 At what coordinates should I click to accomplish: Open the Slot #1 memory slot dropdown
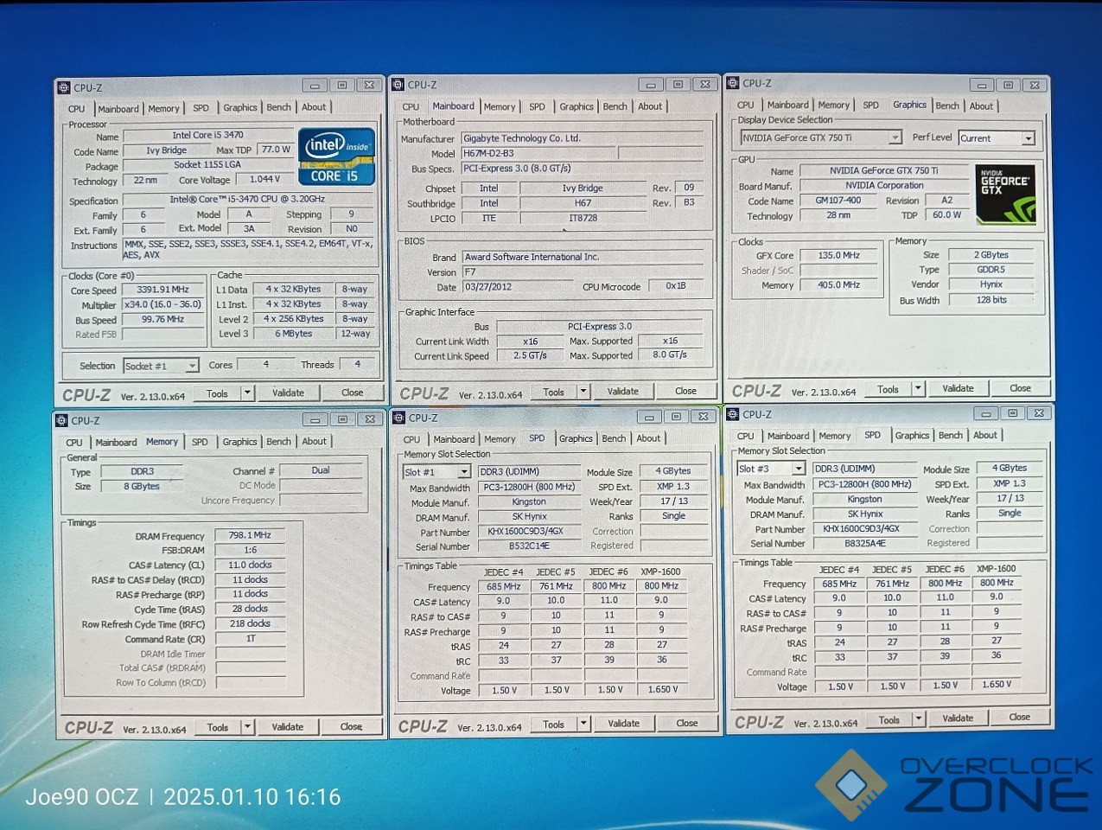click(464, 472)
